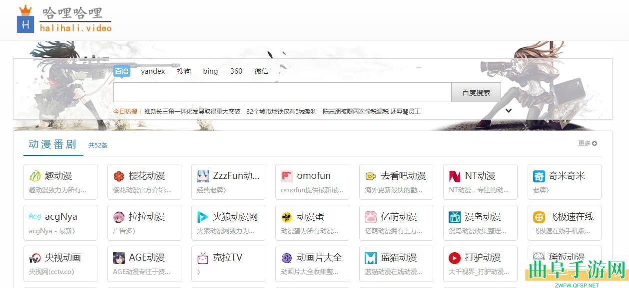
Task: Click the 飞极速在线 orange icon
Action: 539,217
